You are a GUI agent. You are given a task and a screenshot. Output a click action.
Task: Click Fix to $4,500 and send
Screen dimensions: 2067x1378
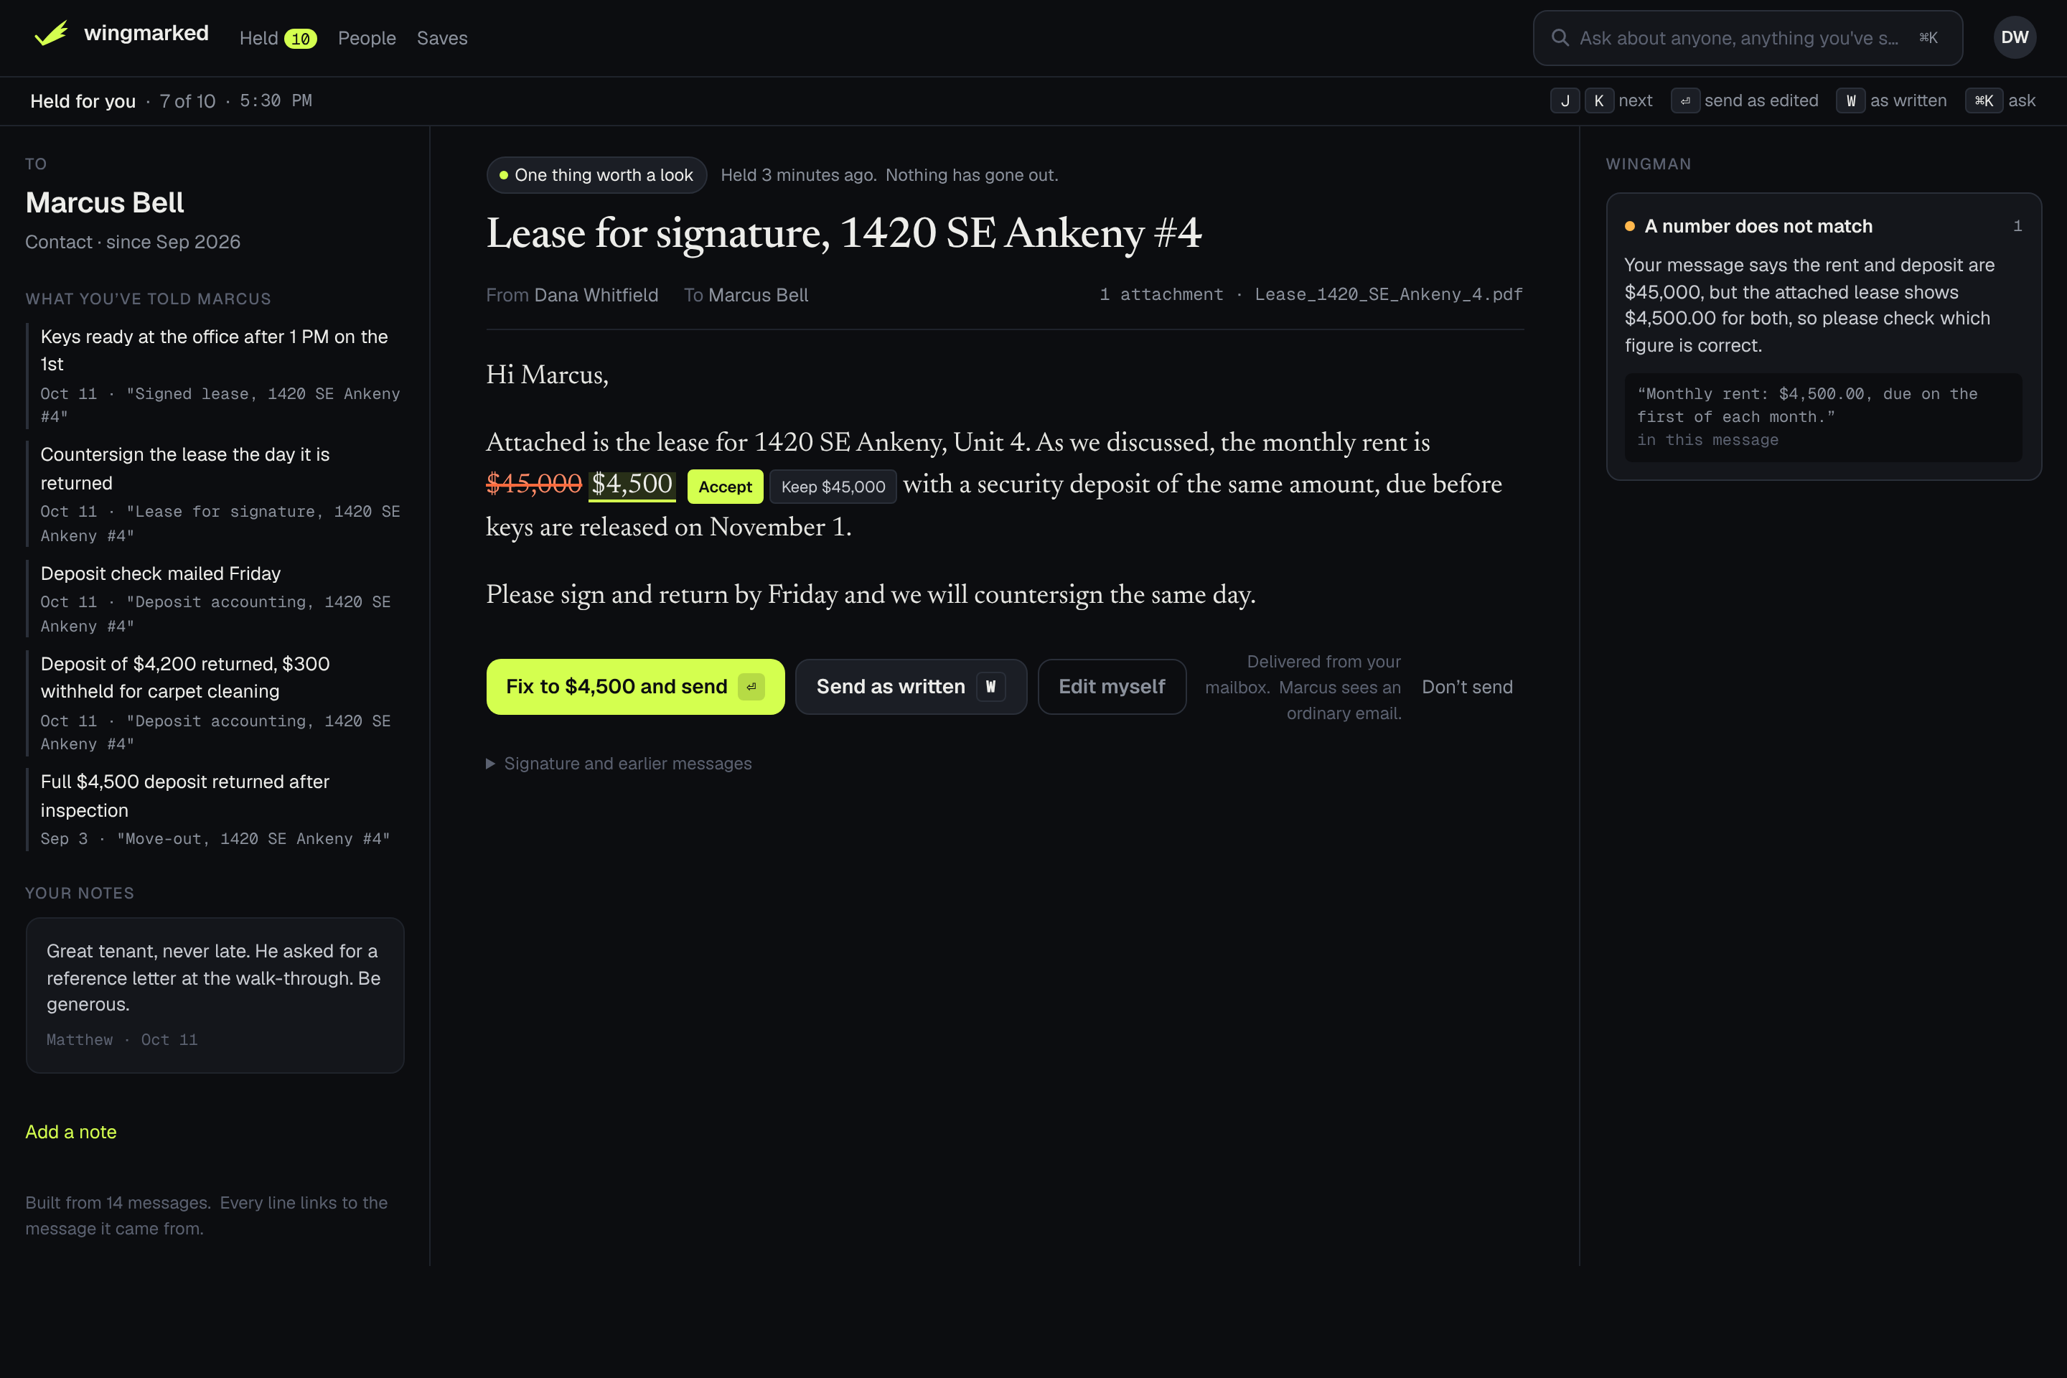tap(635, 686)
